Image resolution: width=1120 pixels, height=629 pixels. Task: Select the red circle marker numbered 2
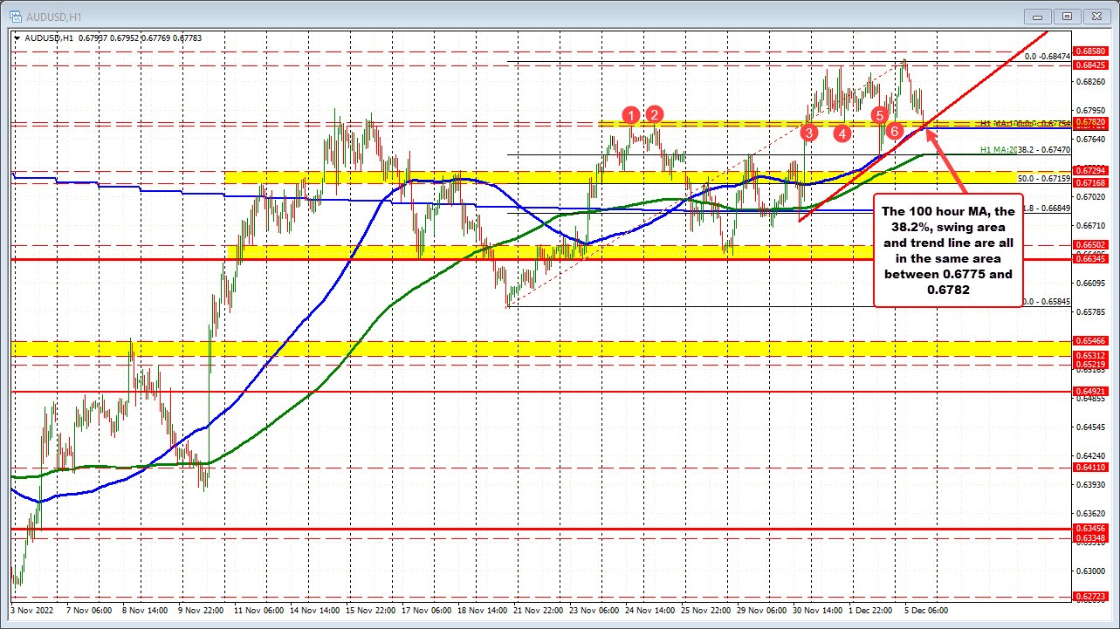pos(656,113)
